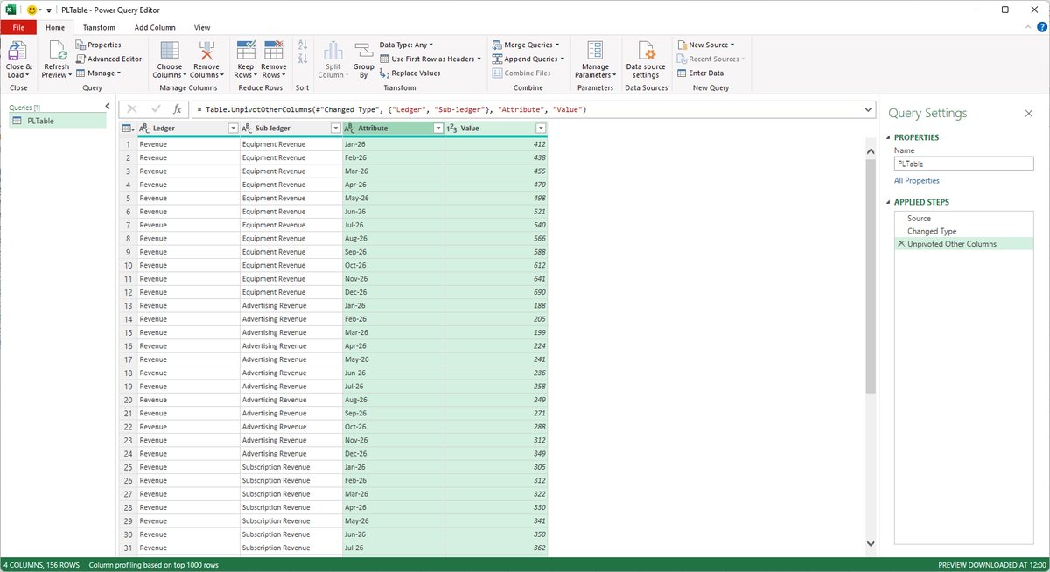Viewport: 1050px width, 572px height.
Task: Click the Group By icon
Action: (x=364, y=52)
